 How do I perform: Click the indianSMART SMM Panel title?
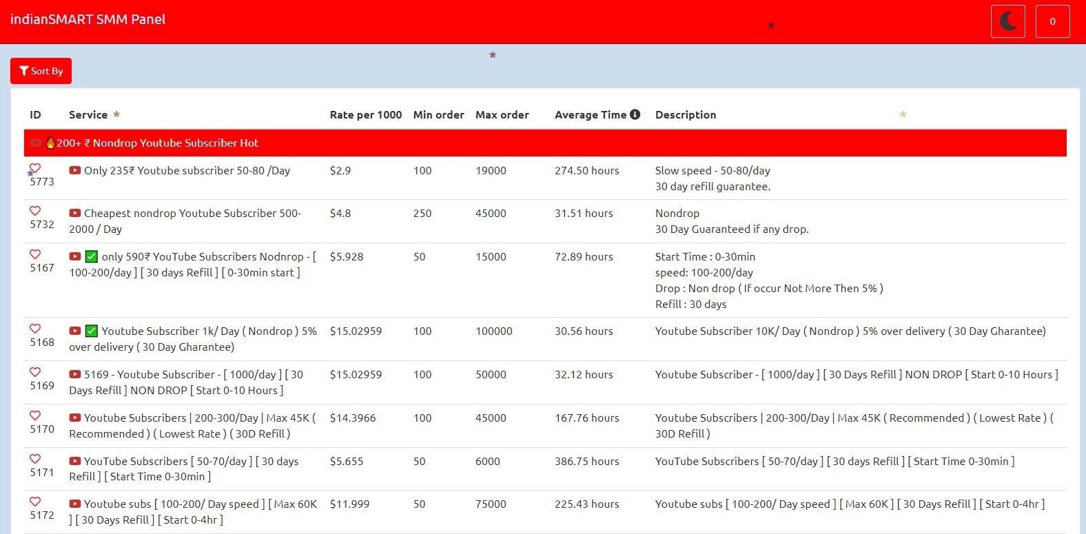point(88,19)
